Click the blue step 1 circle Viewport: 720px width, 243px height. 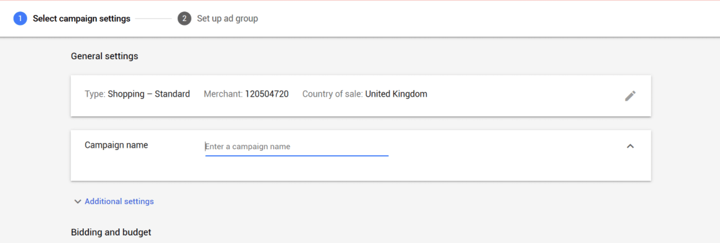(20, 19)
